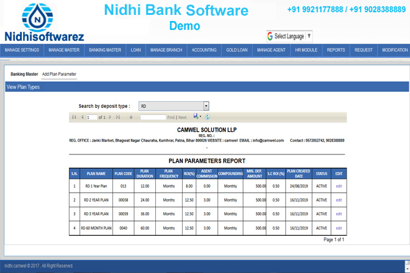Image resolution: width=410 pixels, height=273 pixels.
Task: Go to first page of report
Action: [x=74, y=117]
